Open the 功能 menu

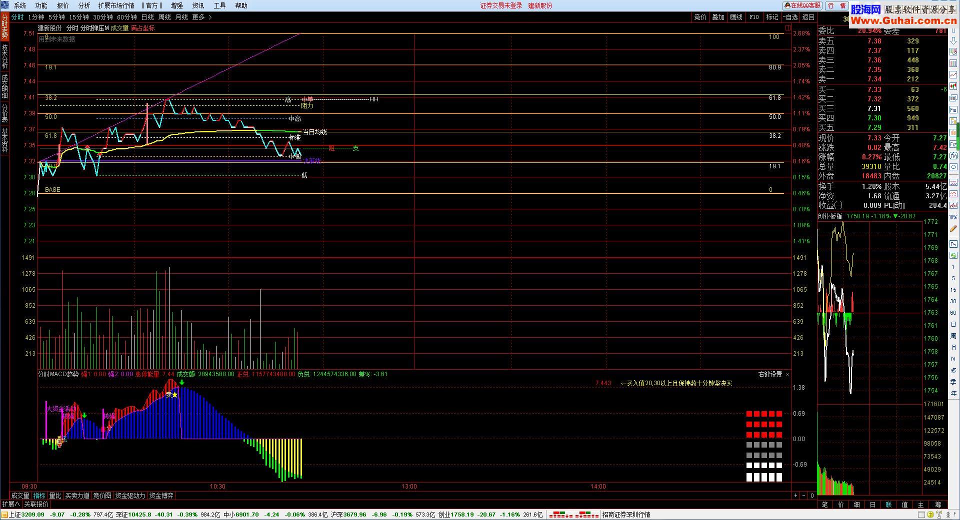(41, 5)
